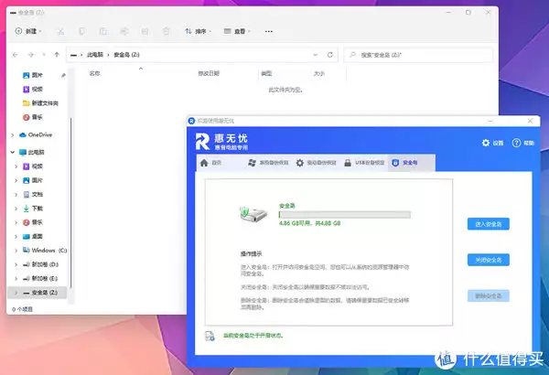Select 新加卷 (E:) in navigation pane
549x375 pixels.
tap(40, 278)
